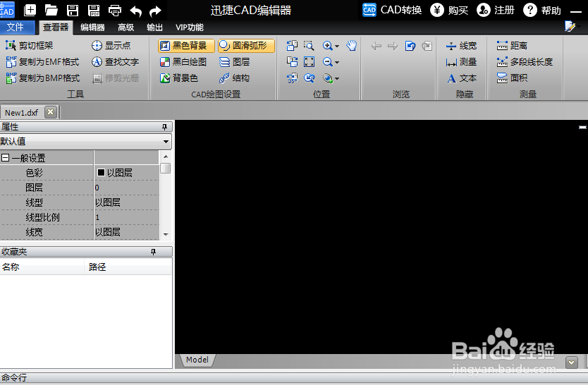Select the pan hand tool
This screenshot has width=588, height=390.
(x=351, y=46)
